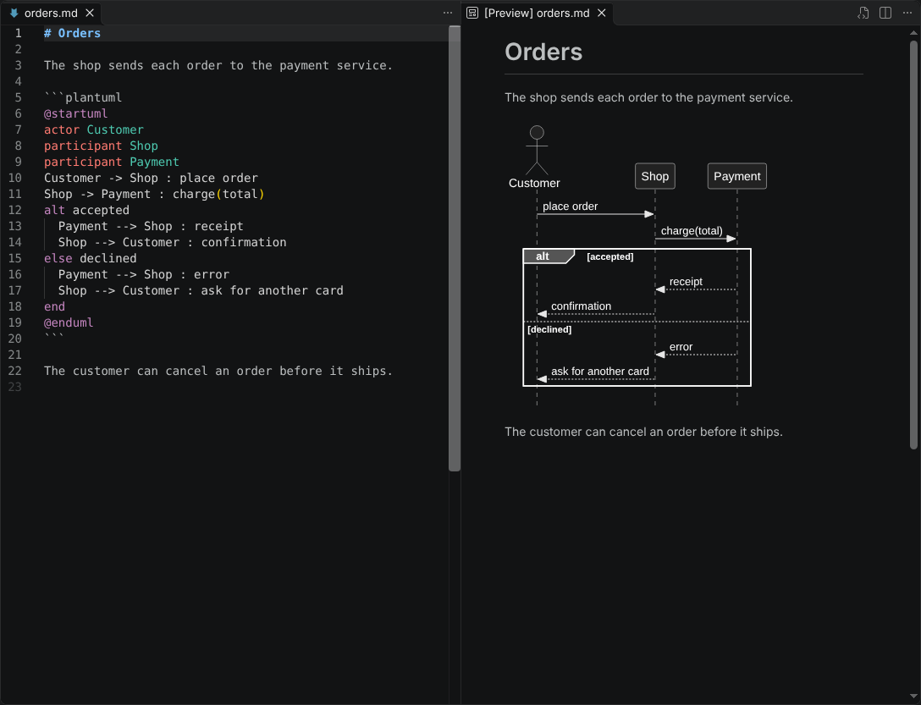
Task: Click the '[declined]' guard label in the diagram
Action: click(x=549, y=329)
